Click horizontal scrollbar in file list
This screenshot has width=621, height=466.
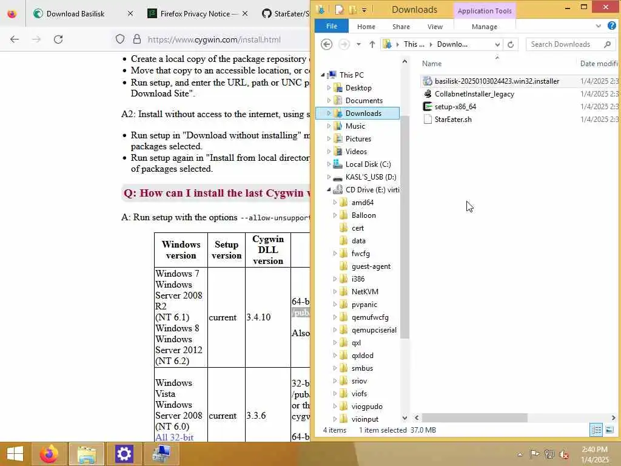click(474, 417)
